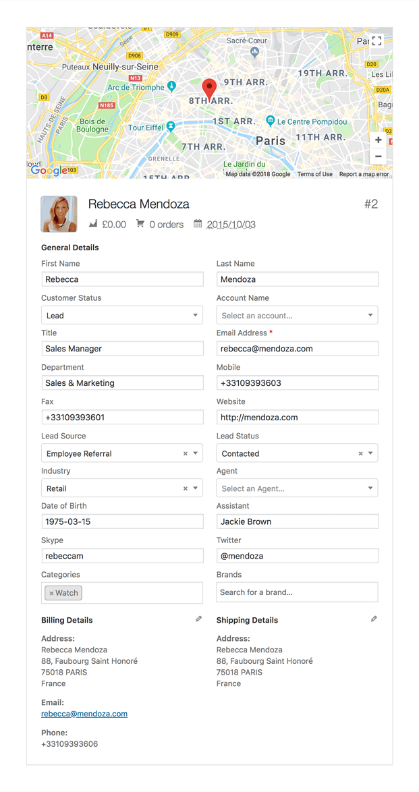Open the Account Name dropdown
The image size is (419, 792).
pos(297,315)
